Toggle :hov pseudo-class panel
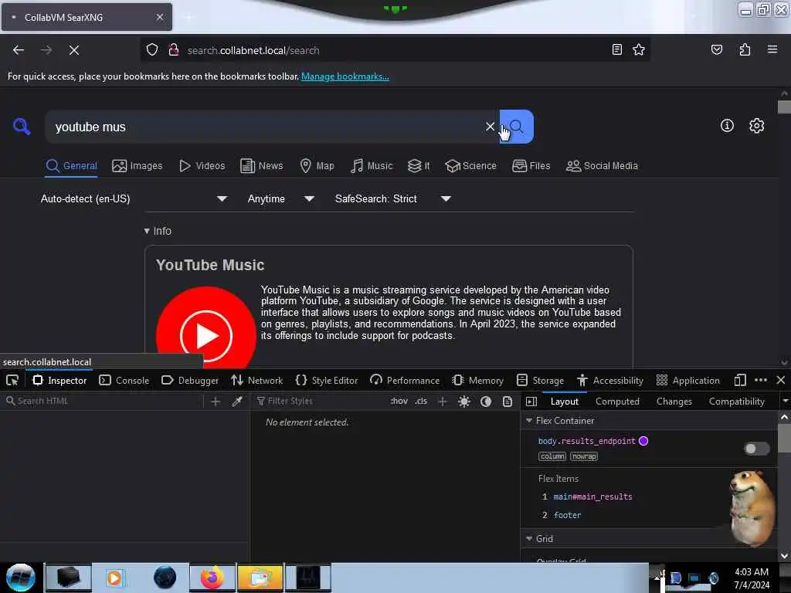This screenshot has width=791, height=593. click(399, 402)
